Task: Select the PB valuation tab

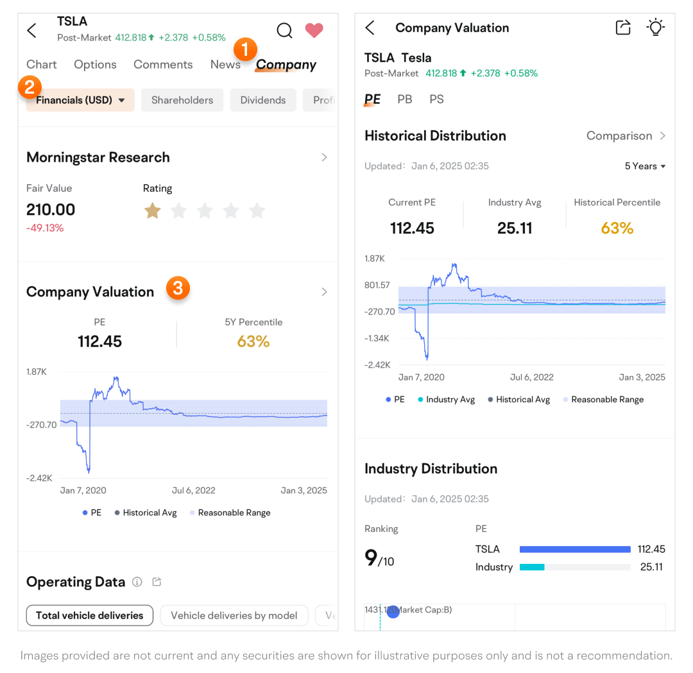Action: pos(405,99)
